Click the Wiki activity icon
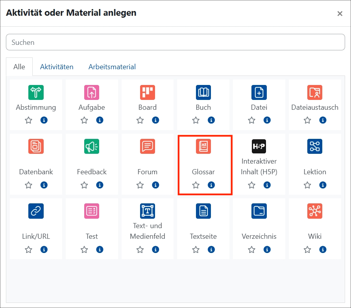This screenshot has height=308, width=351. click(314, 211)
